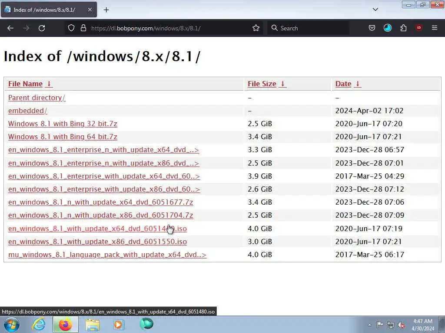Viewport: 445px width, 333px height.
Task: Sort by File Size column header
Action: (262, 84)
